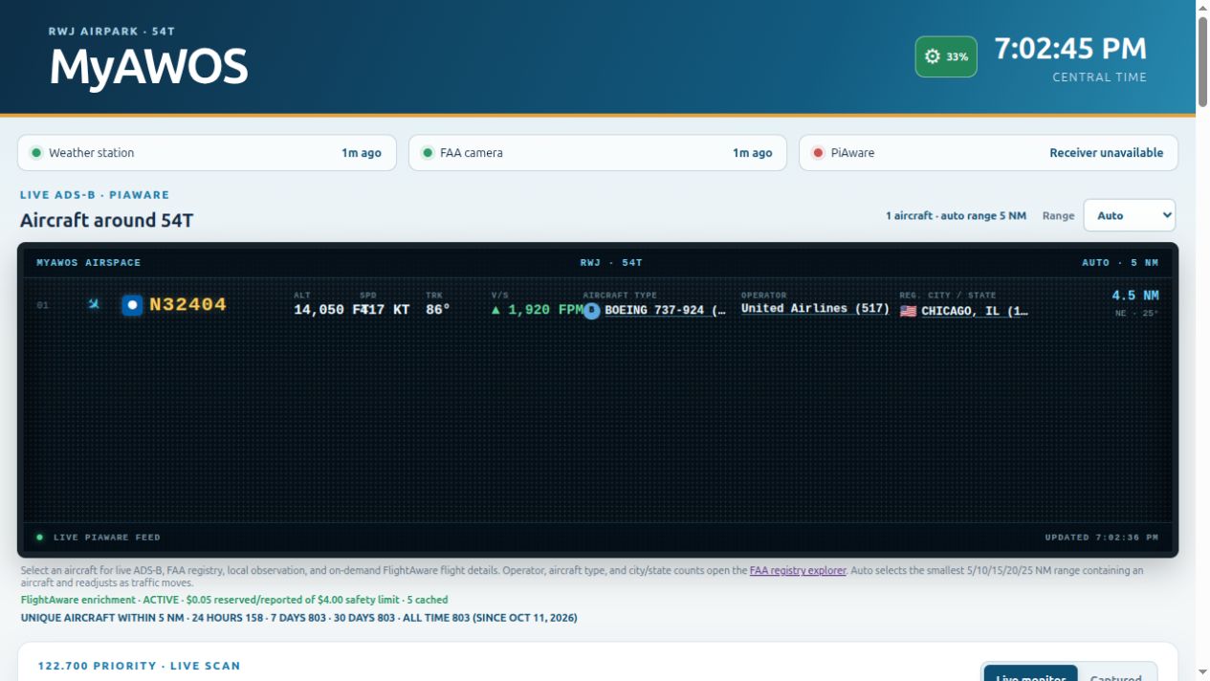The width and height of the screenshot is (1210, 681).
Task: Click the AUTO · 5 NM panel label
Action: click(x=1120, y=263)
